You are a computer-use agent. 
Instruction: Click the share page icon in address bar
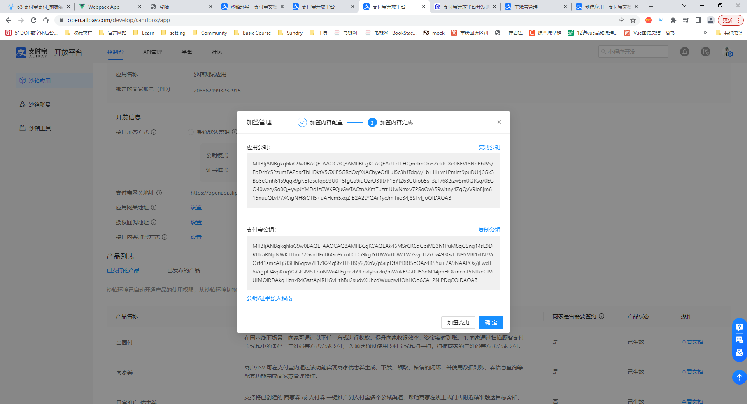[621, 20]
